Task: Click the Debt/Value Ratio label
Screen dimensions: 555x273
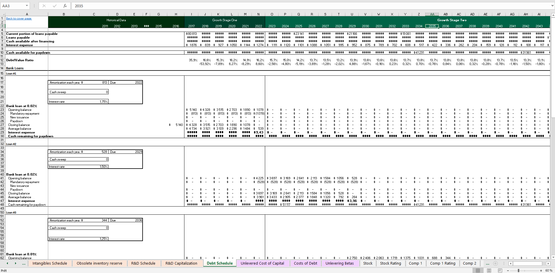Action: (20, 60)
